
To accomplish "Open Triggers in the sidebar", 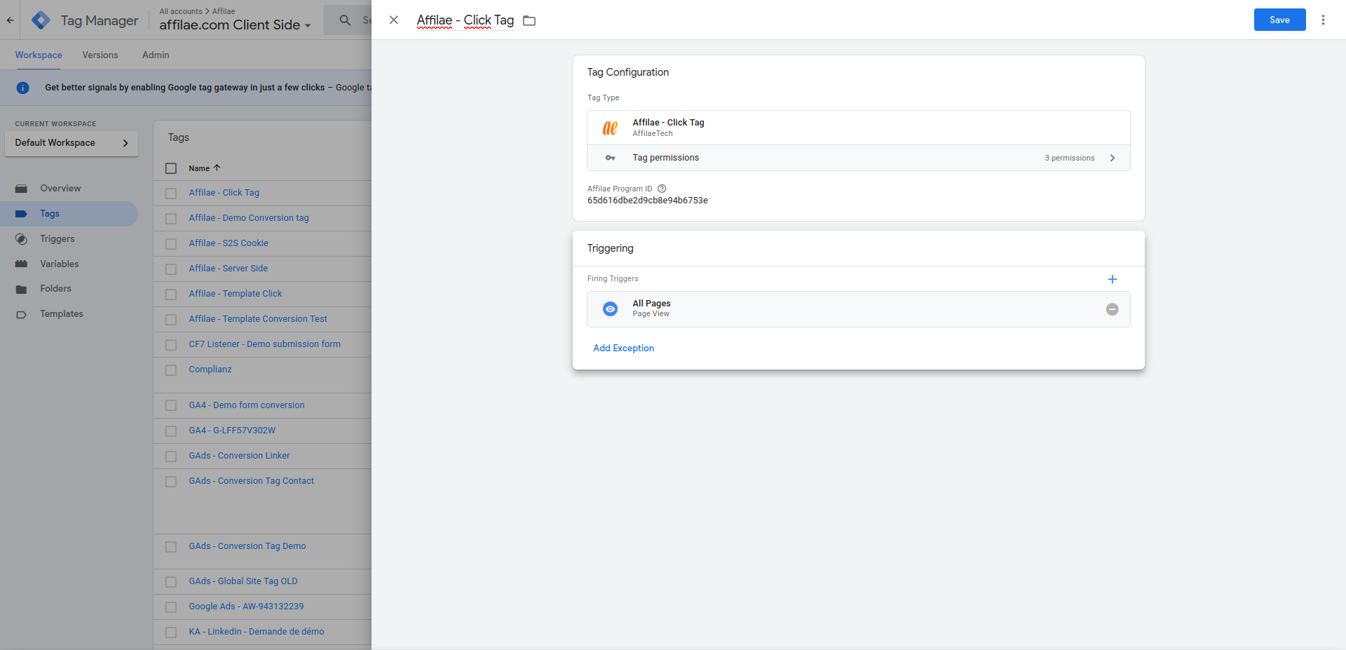I will (57, 238).
